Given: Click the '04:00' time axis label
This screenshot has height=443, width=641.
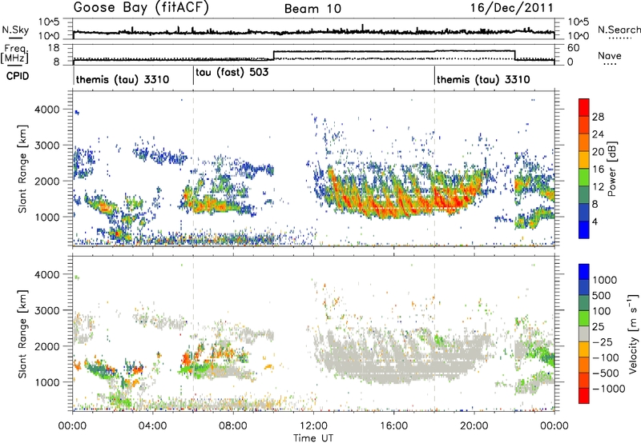Looking at the screenshot, I should coord(152,426).
